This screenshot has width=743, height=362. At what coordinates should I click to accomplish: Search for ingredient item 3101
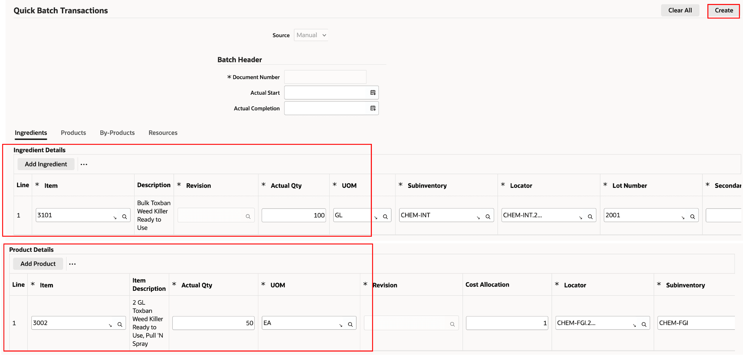(x=125, y=217)
